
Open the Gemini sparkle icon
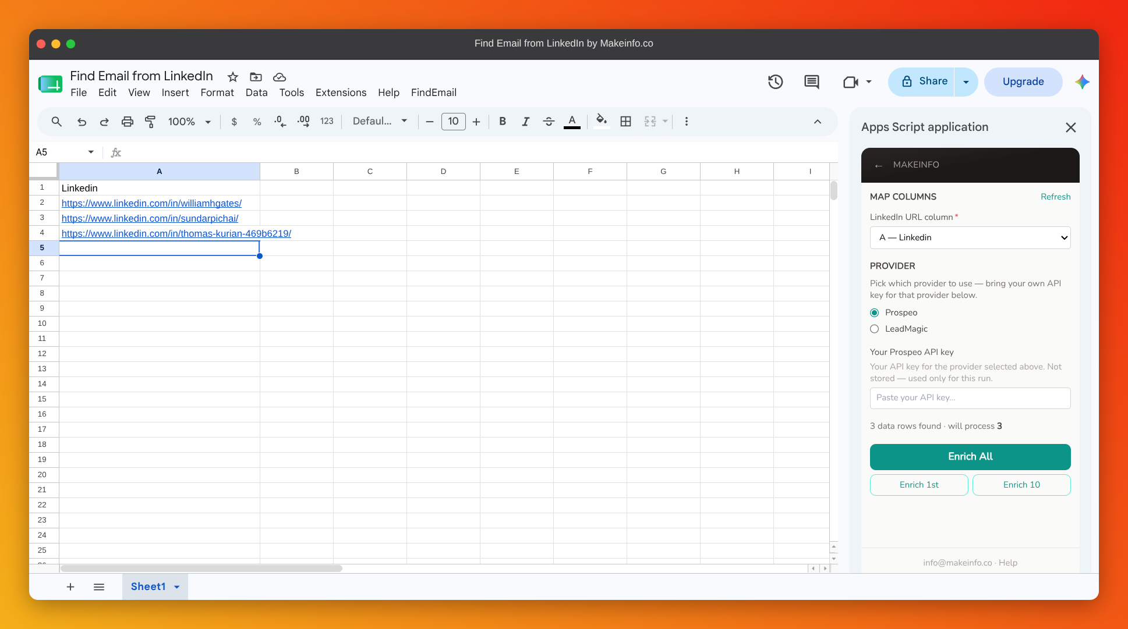pos(1082,82)
